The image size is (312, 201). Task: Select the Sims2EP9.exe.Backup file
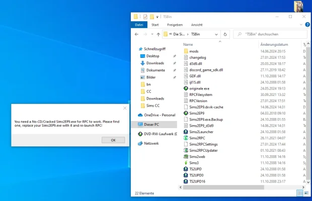coord(206,120)
